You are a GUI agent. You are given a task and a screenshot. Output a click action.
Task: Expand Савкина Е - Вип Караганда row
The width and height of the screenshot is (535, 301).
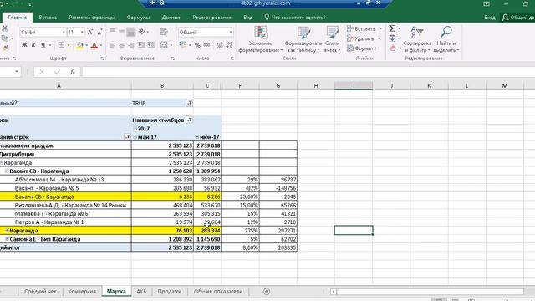point(7,239)
